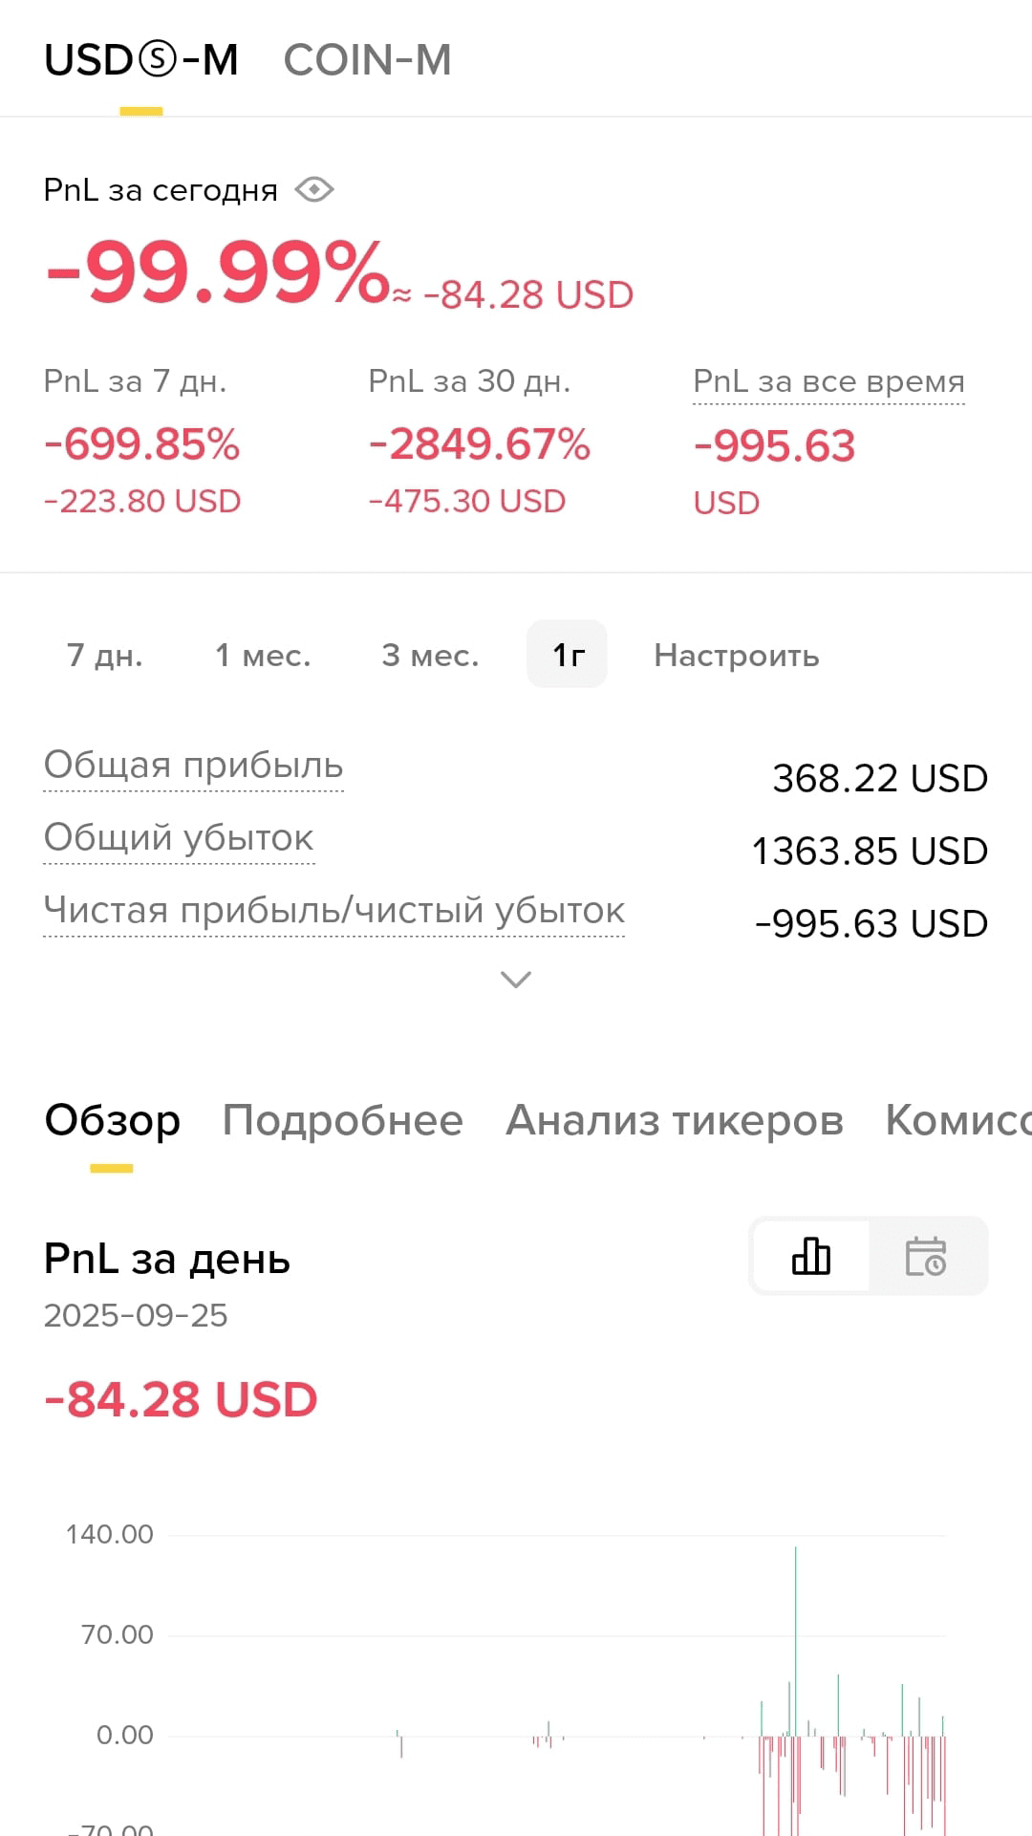Image resolution: width=1032 pixels, height=1836 pixels.
Task: Select the 1 мес. period
Action: [x=263, y=655]
